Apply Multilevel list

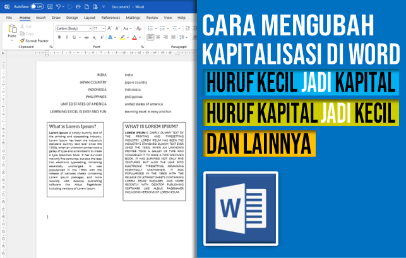[x=174, y=28]
